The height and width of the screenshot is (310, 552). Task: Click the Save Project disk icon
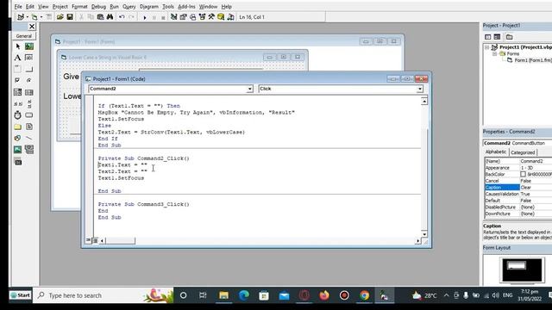pyautogui.click(x=70, y=17)
